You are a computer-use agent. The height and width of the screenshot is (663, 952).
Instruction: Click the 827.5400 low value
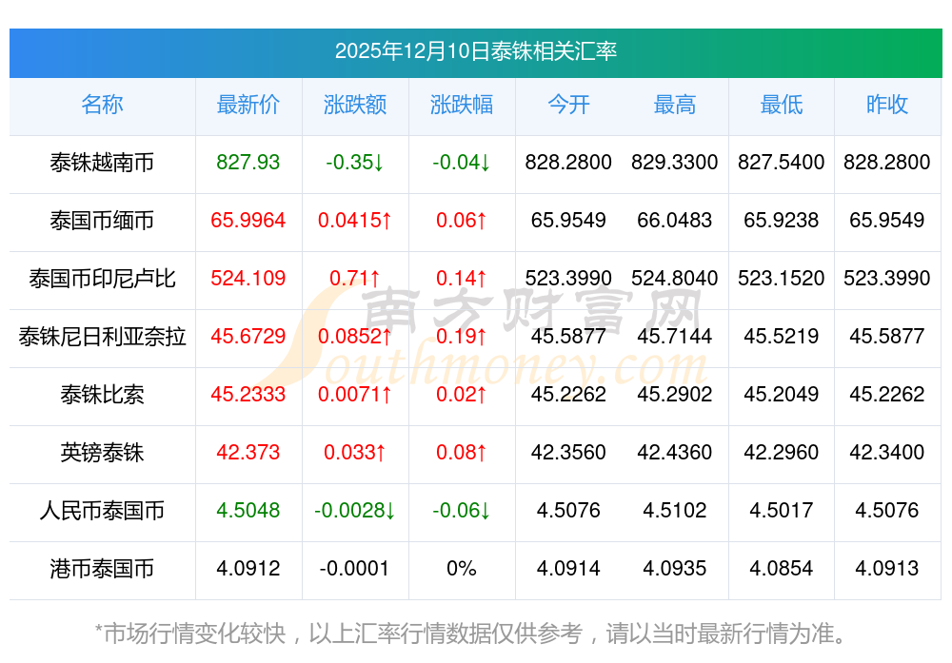pos(782,163)
